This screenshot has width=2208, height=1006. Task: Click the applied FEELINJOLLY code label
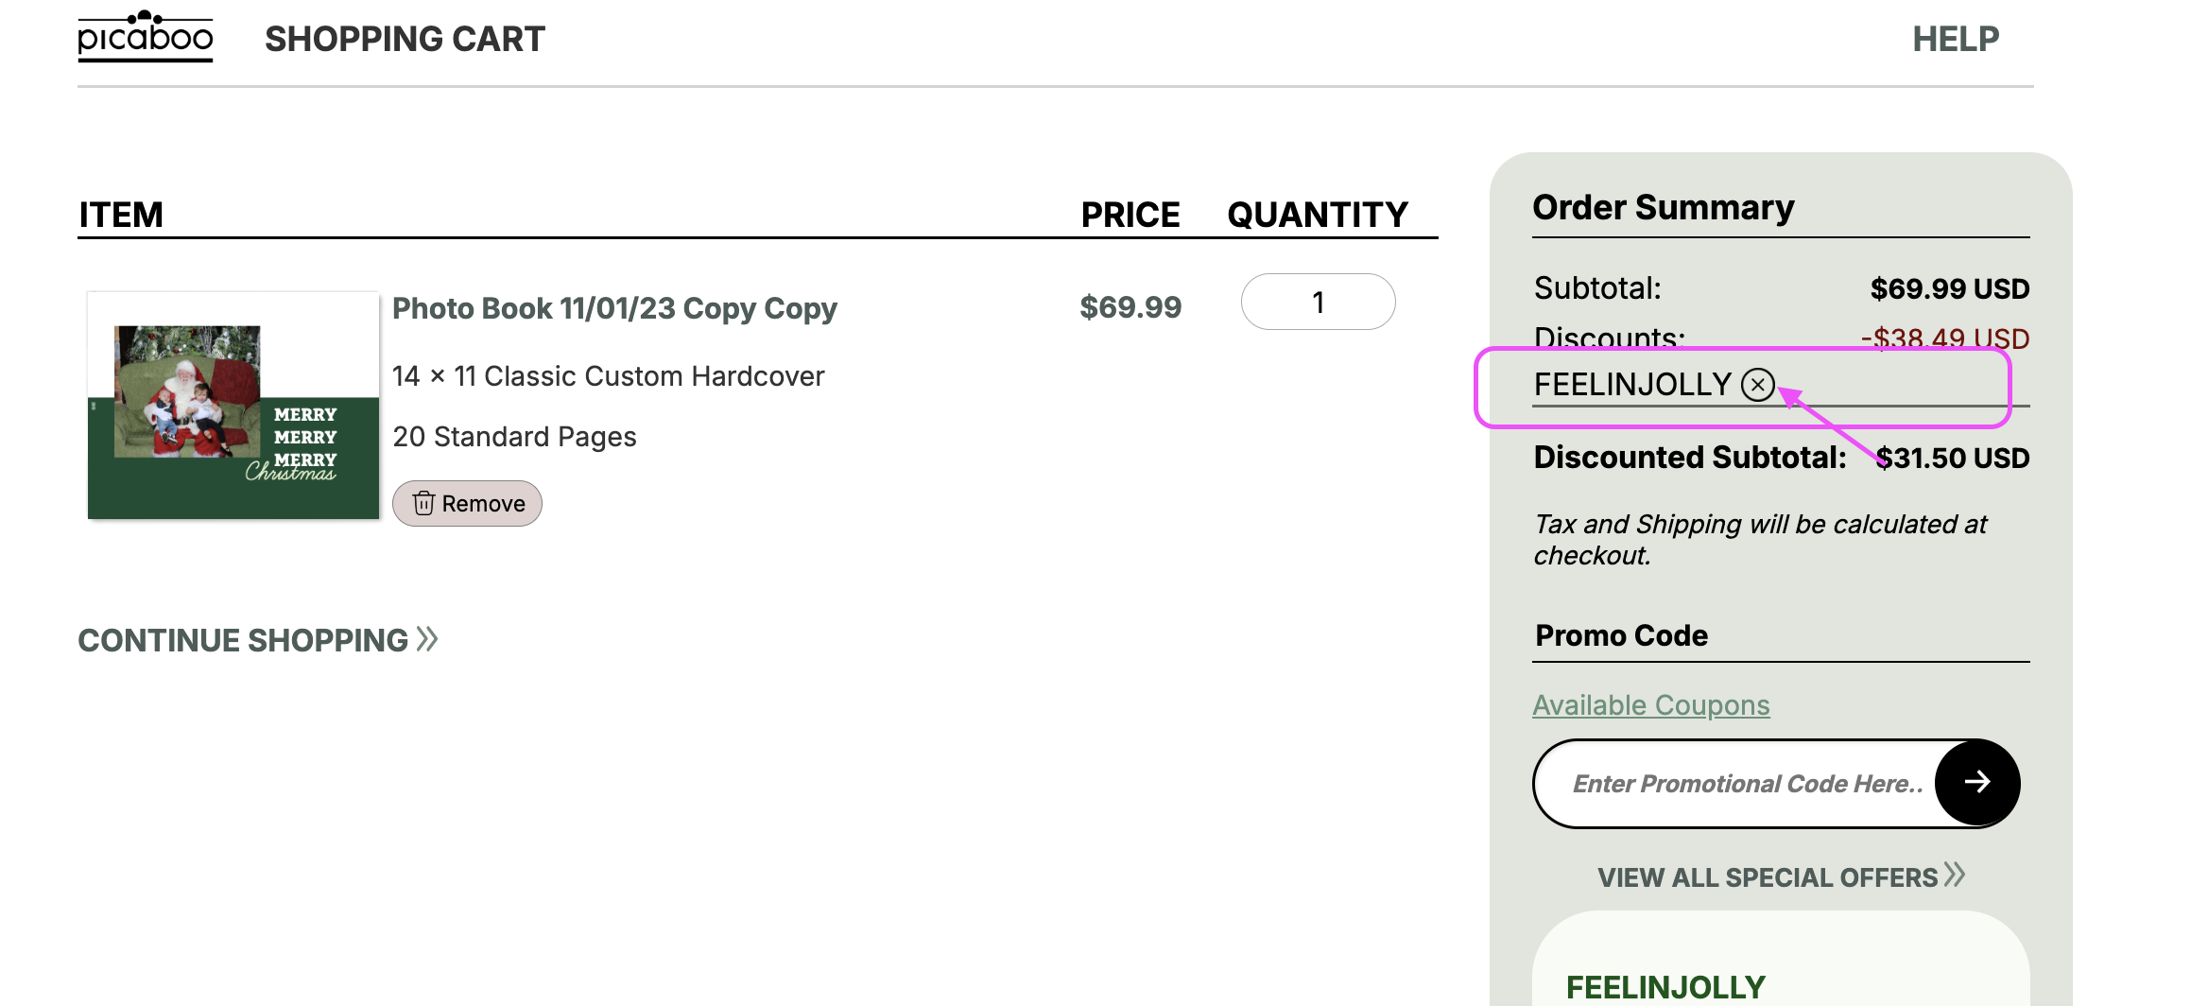(1632, 385)
